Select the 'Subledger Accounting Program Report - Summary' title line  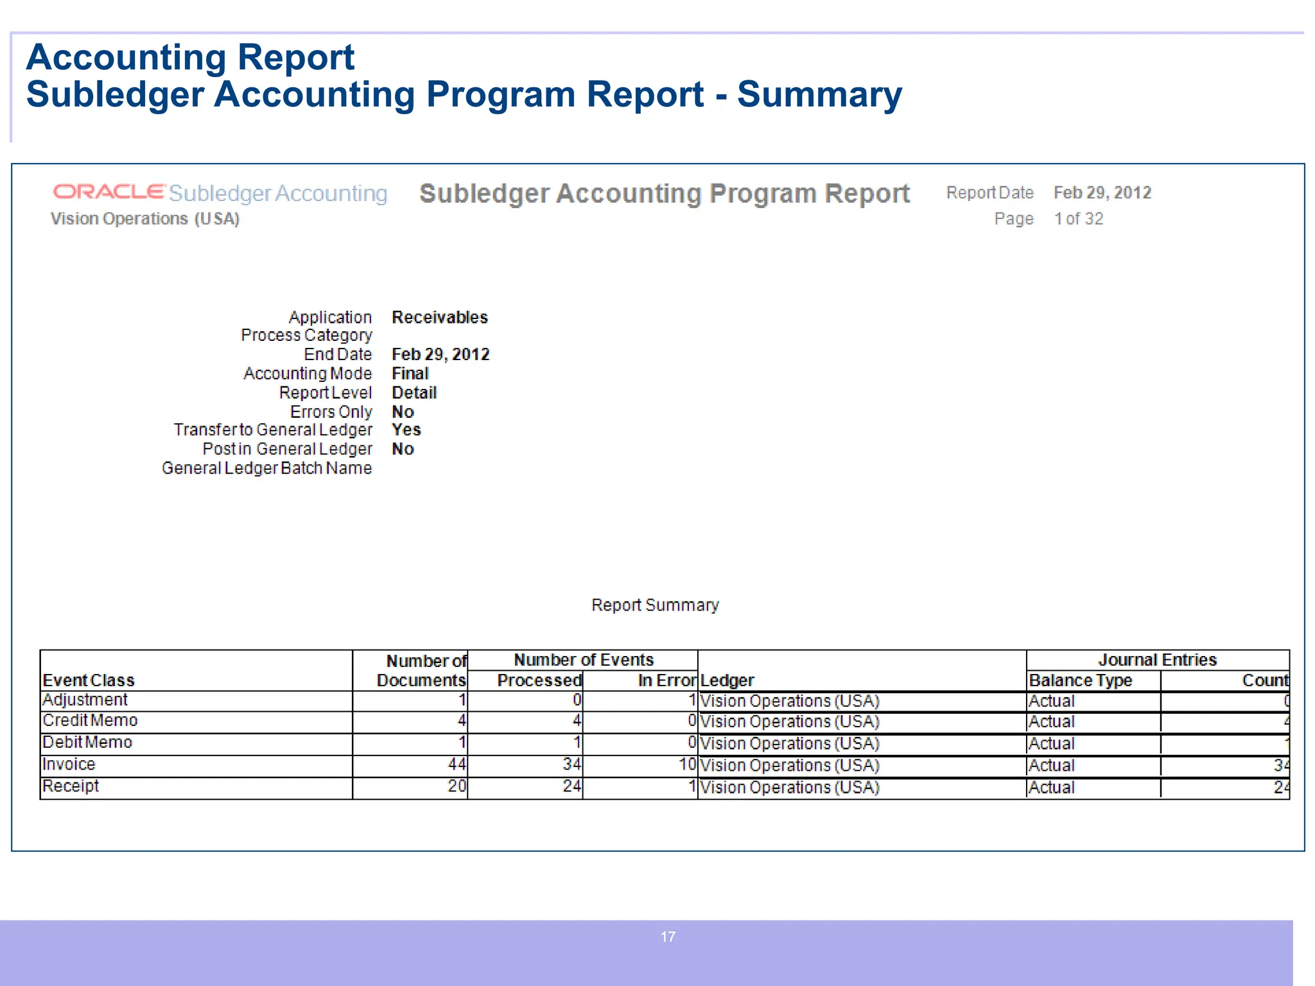coord(464,94)
